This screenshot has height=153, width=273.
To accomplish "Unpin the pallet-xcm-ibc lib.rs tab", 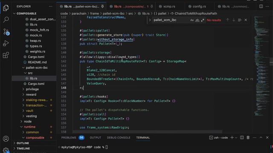I will [102, 6].
